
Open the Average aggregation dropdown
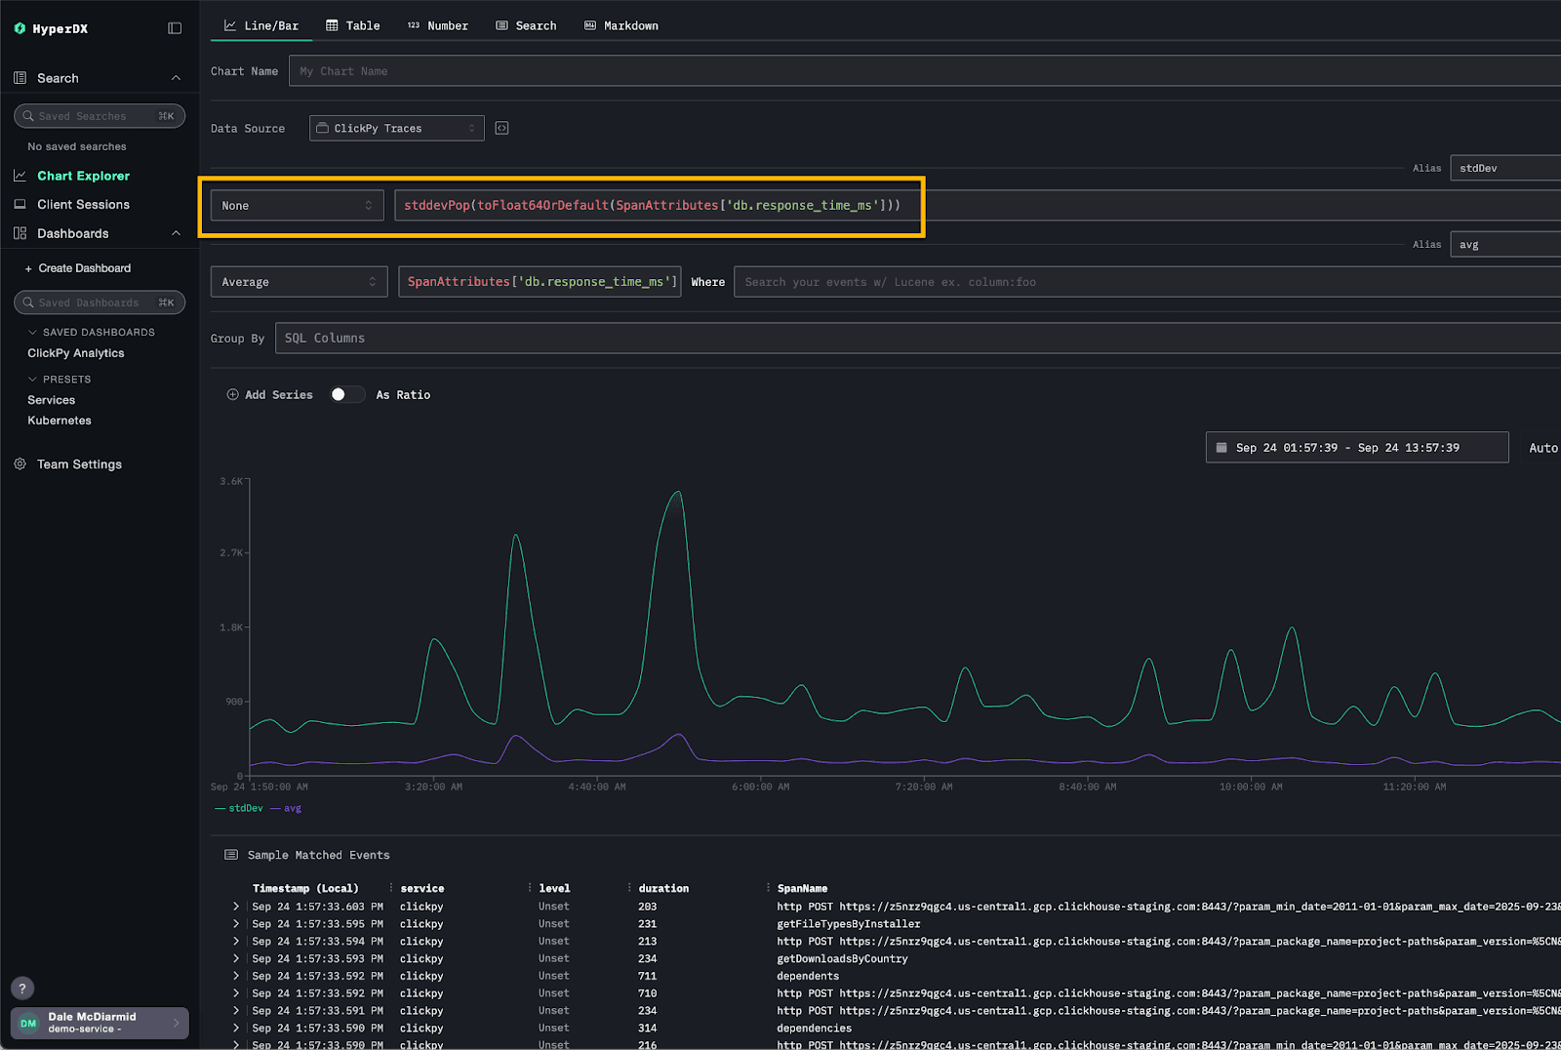point(299,282)
